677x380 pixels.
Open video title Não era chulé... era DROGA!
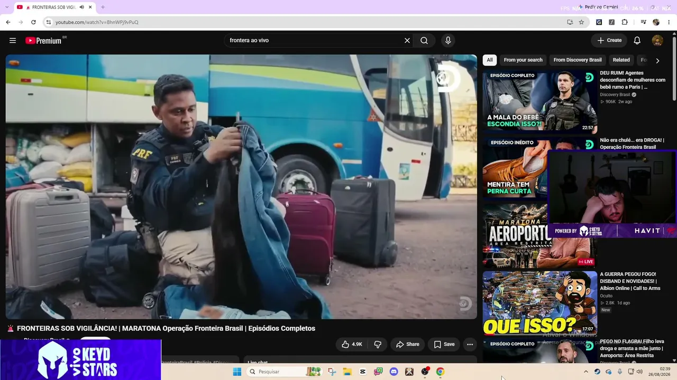[632, 144]
